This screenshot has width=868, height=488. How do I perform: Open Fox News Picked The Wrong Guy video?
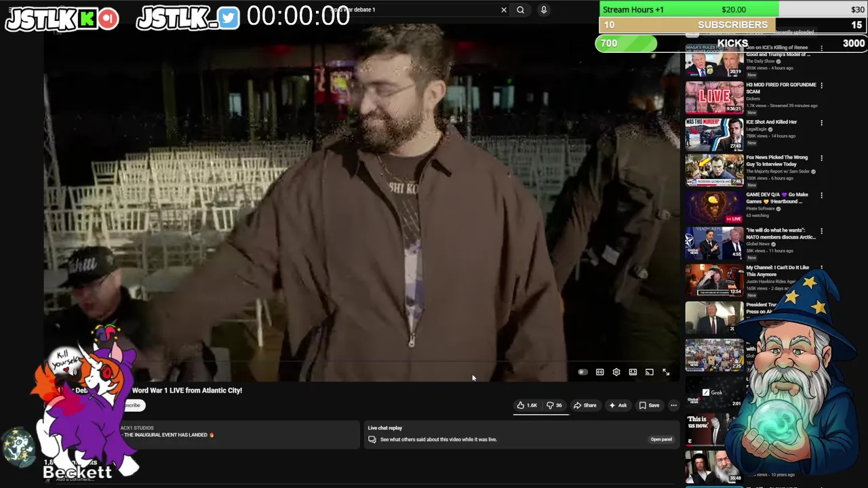point(776,161)
